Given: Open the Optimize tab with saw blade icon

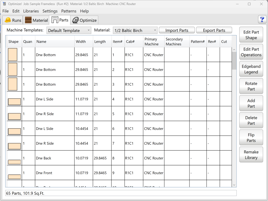Looking at the screenshot, I should pos(85,20).
